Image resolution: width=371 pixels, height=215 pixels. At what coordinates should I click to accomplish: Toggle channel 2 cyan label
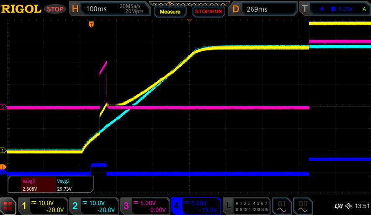click(x=75, y=206)
